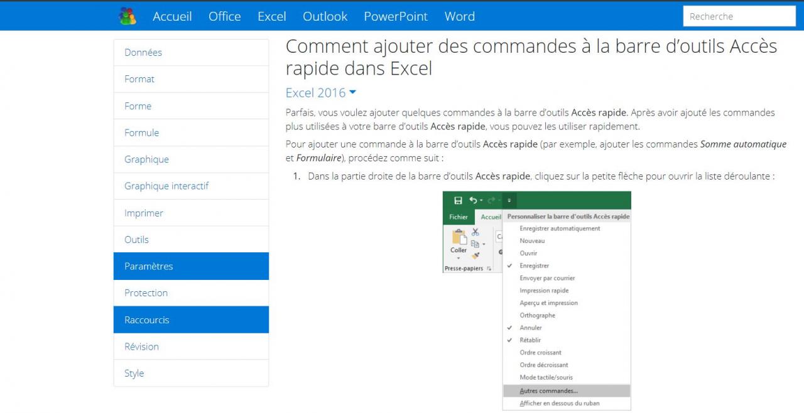The image size is (804, 413).
Task: Select Données in the sidebar
Action: (191, 53)
